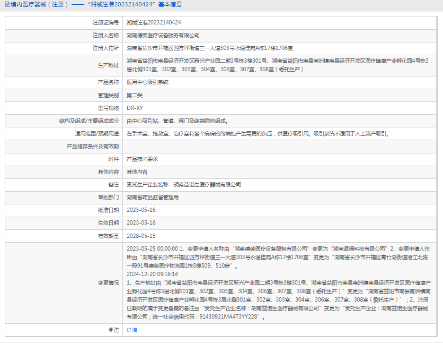Select the remark 受托生产企业名称 text
This screenshot has height=343, width=443.
click(184, 185)
